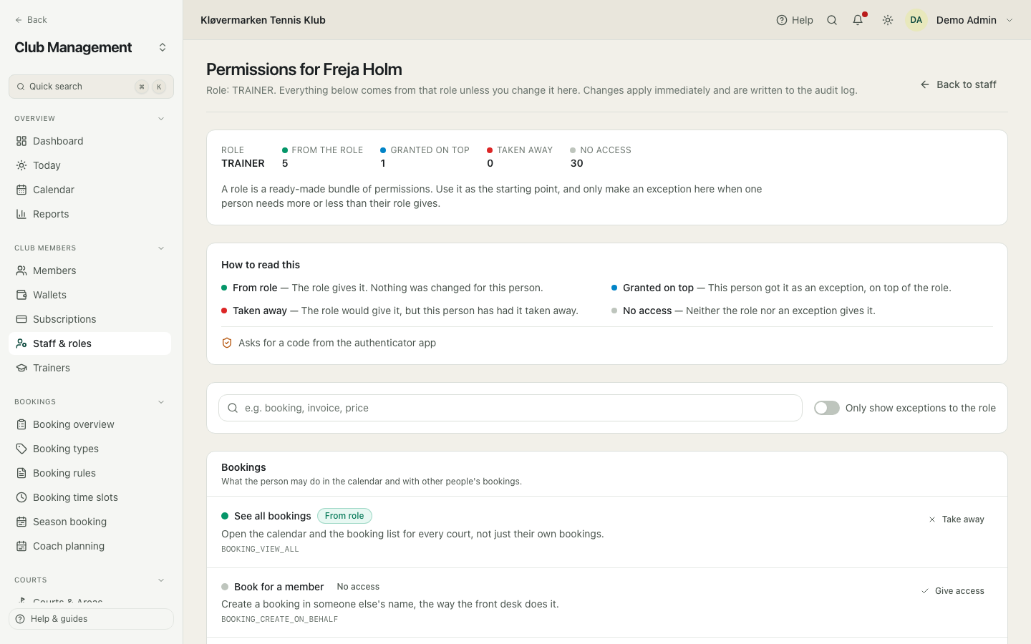Collapse the Courts sidebar section
Viewport: 1031px width, 644px height.
[161, 580]
